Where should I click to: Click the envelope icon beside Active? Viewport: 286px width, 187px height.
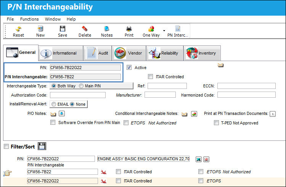(220, 65)
